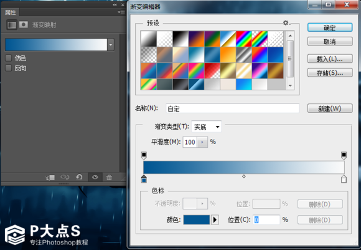Viewport: 361px width, 250px height.
Task: Expand the 平滑度 smoothness slider arrow
Action: point(202,142)
